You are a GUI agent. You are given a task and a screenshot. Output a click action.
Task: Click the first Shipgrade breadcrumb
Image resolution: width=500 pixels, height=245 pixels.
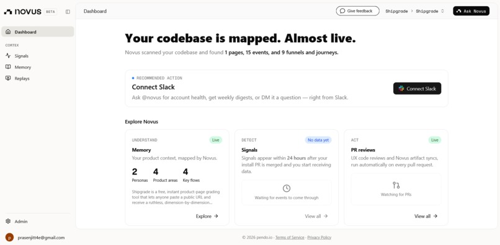point(396,11)
